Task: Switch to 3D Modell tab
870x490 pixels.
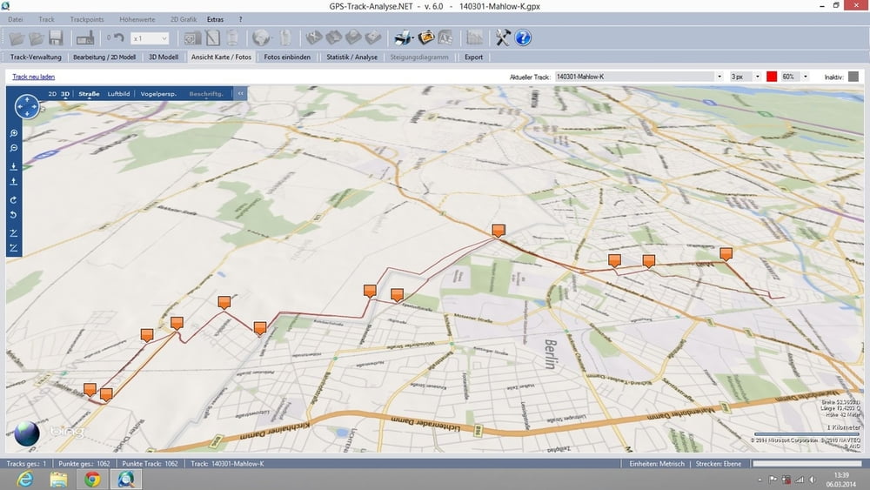Action: click(164, 57)
